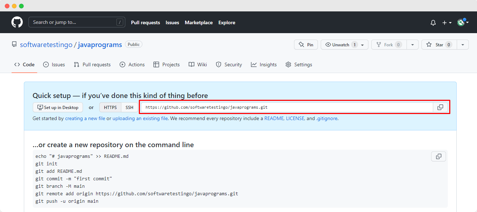
Task: Click the slash shortcut key hint
Action: pos(120,22)
